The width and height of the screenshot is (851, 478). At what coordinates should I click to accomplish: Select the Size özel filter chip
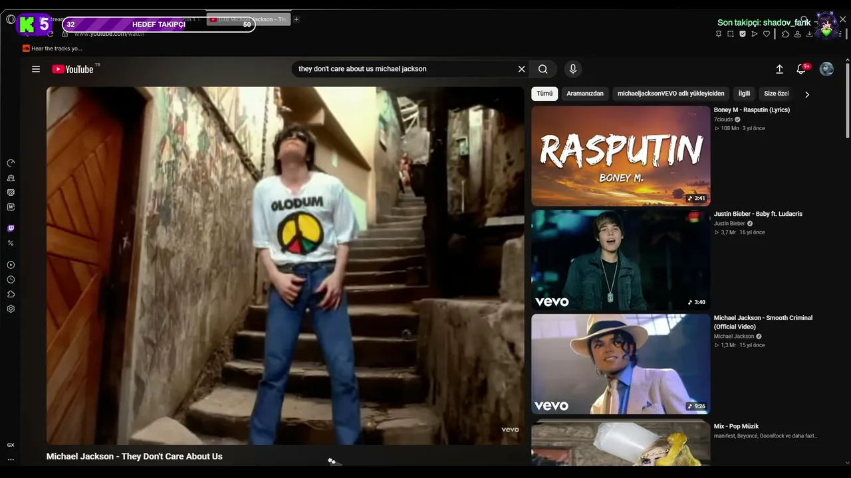[777, 94]
